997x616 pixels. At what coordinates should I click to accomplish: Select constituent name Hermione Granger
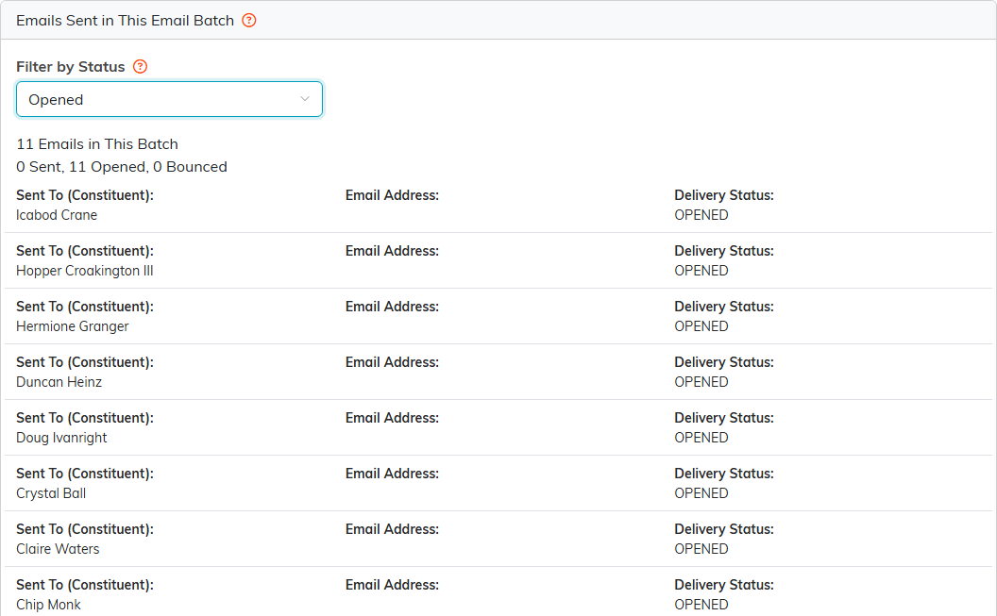73,326
